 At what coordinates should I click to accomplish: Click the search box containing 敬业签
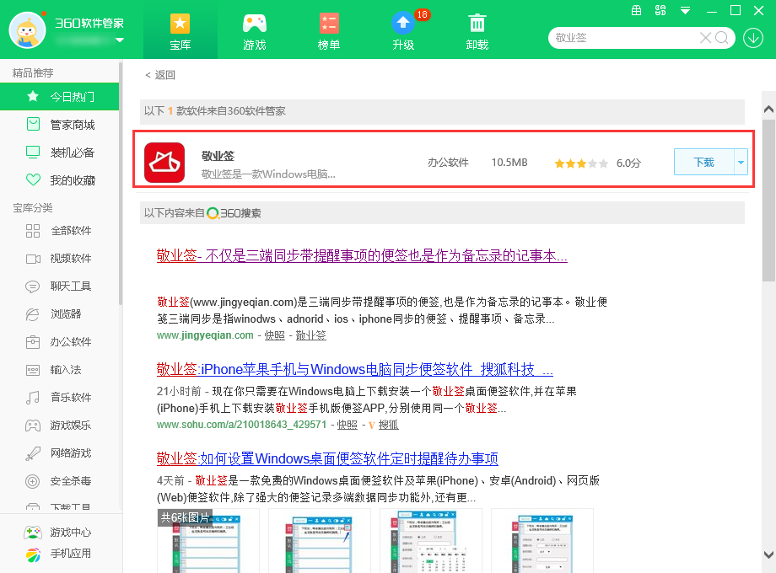point(623,38)
